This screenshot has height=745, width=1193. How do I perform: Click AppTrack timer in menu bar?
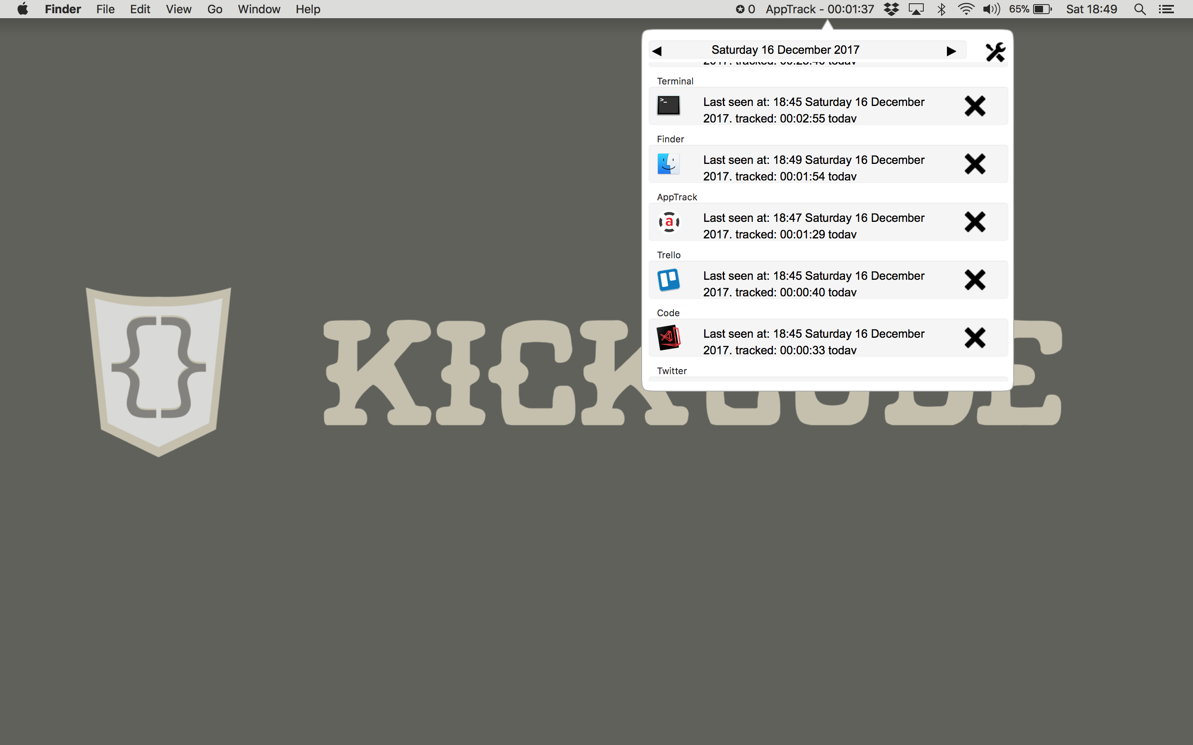(x=819, y=10)
